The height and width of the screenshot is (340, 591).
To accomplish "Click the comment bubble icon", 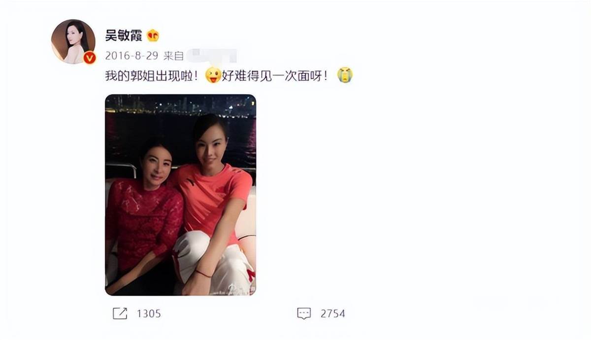I will pyautogui.click(x=304, y=313).
